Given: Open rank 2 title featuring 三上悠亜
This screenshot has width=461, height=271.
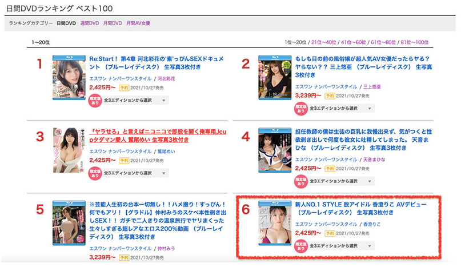Looking at the screenshot, I should pos(363,67).
